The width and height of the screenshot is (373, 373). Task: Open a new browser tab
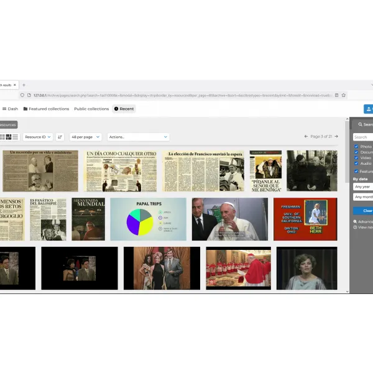pos(24,85)
